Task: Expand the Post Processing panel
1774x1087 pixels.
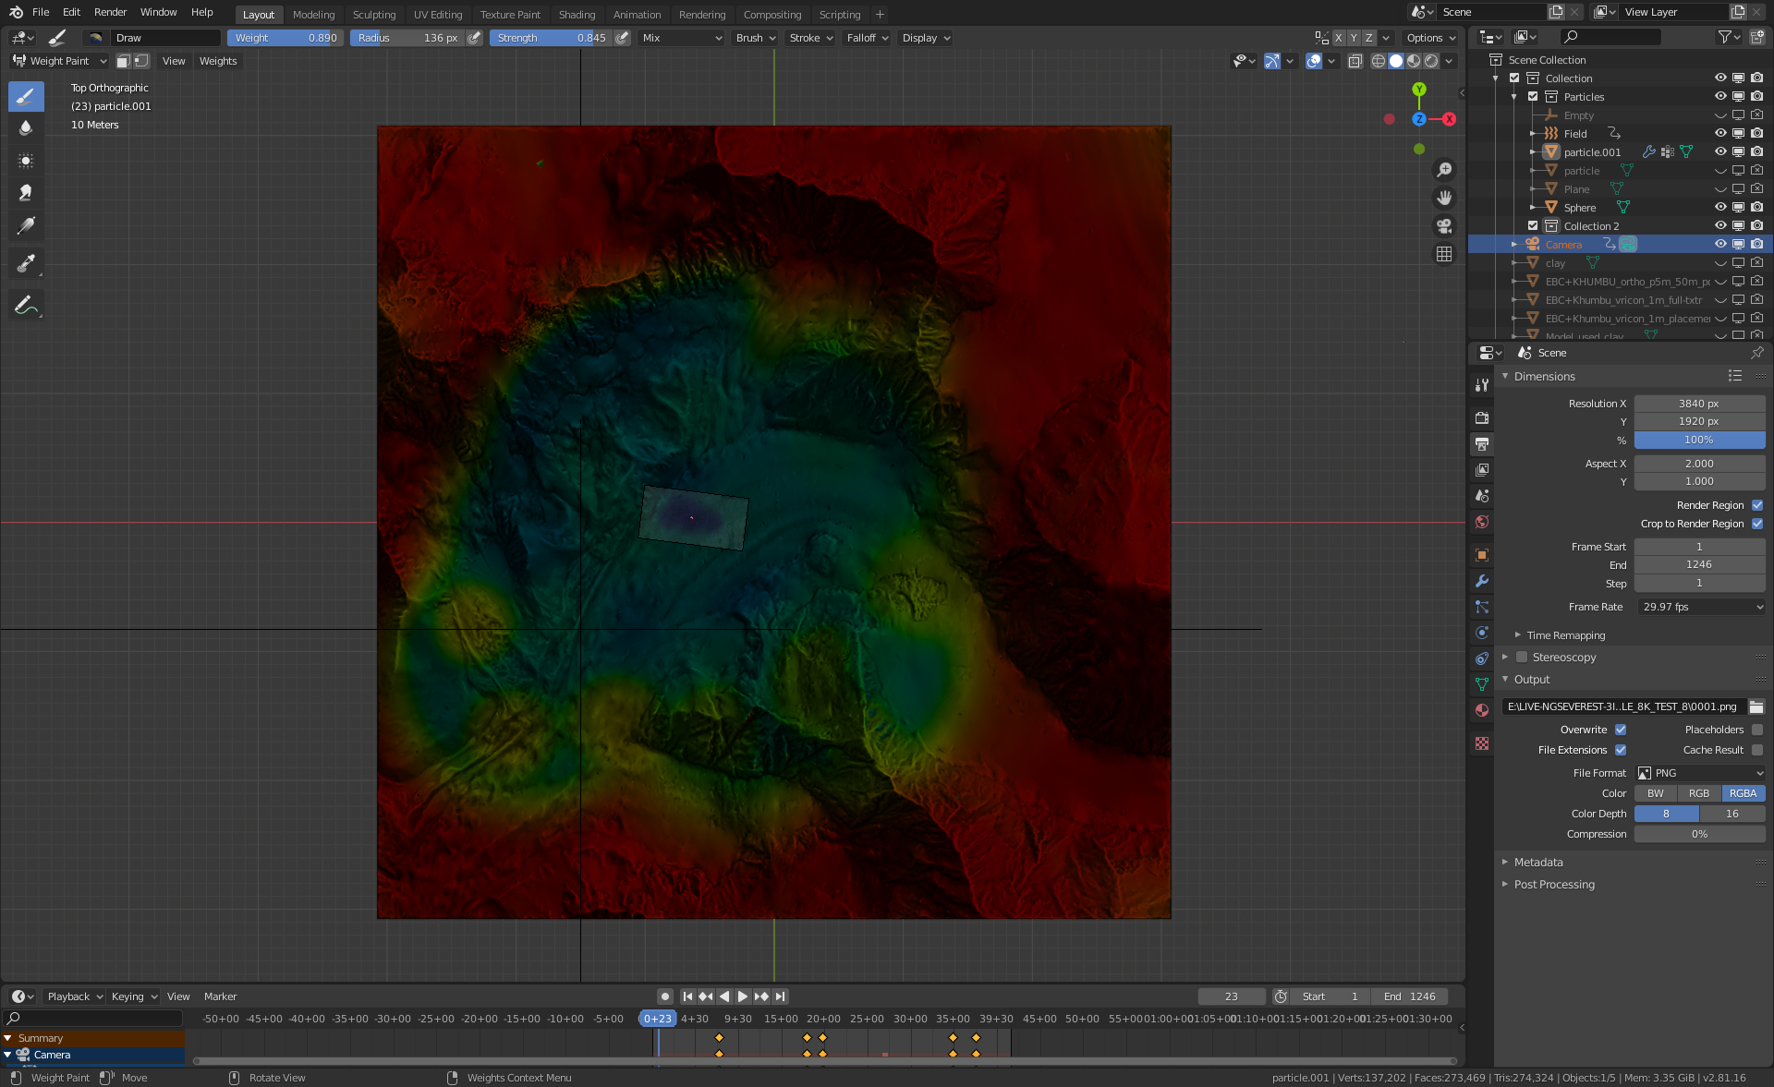Action: pos(1554,885)
